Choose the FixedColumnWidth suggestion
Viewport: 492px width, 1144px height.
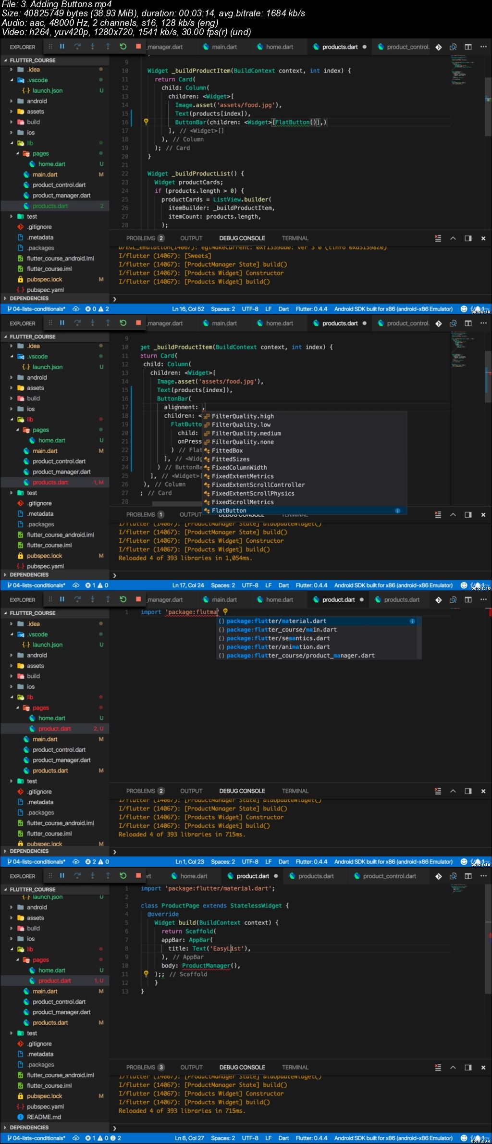304,468
